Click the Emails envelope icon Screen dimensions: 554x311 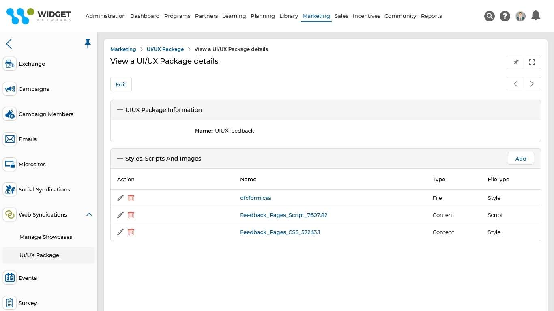(x=10, y=139)
